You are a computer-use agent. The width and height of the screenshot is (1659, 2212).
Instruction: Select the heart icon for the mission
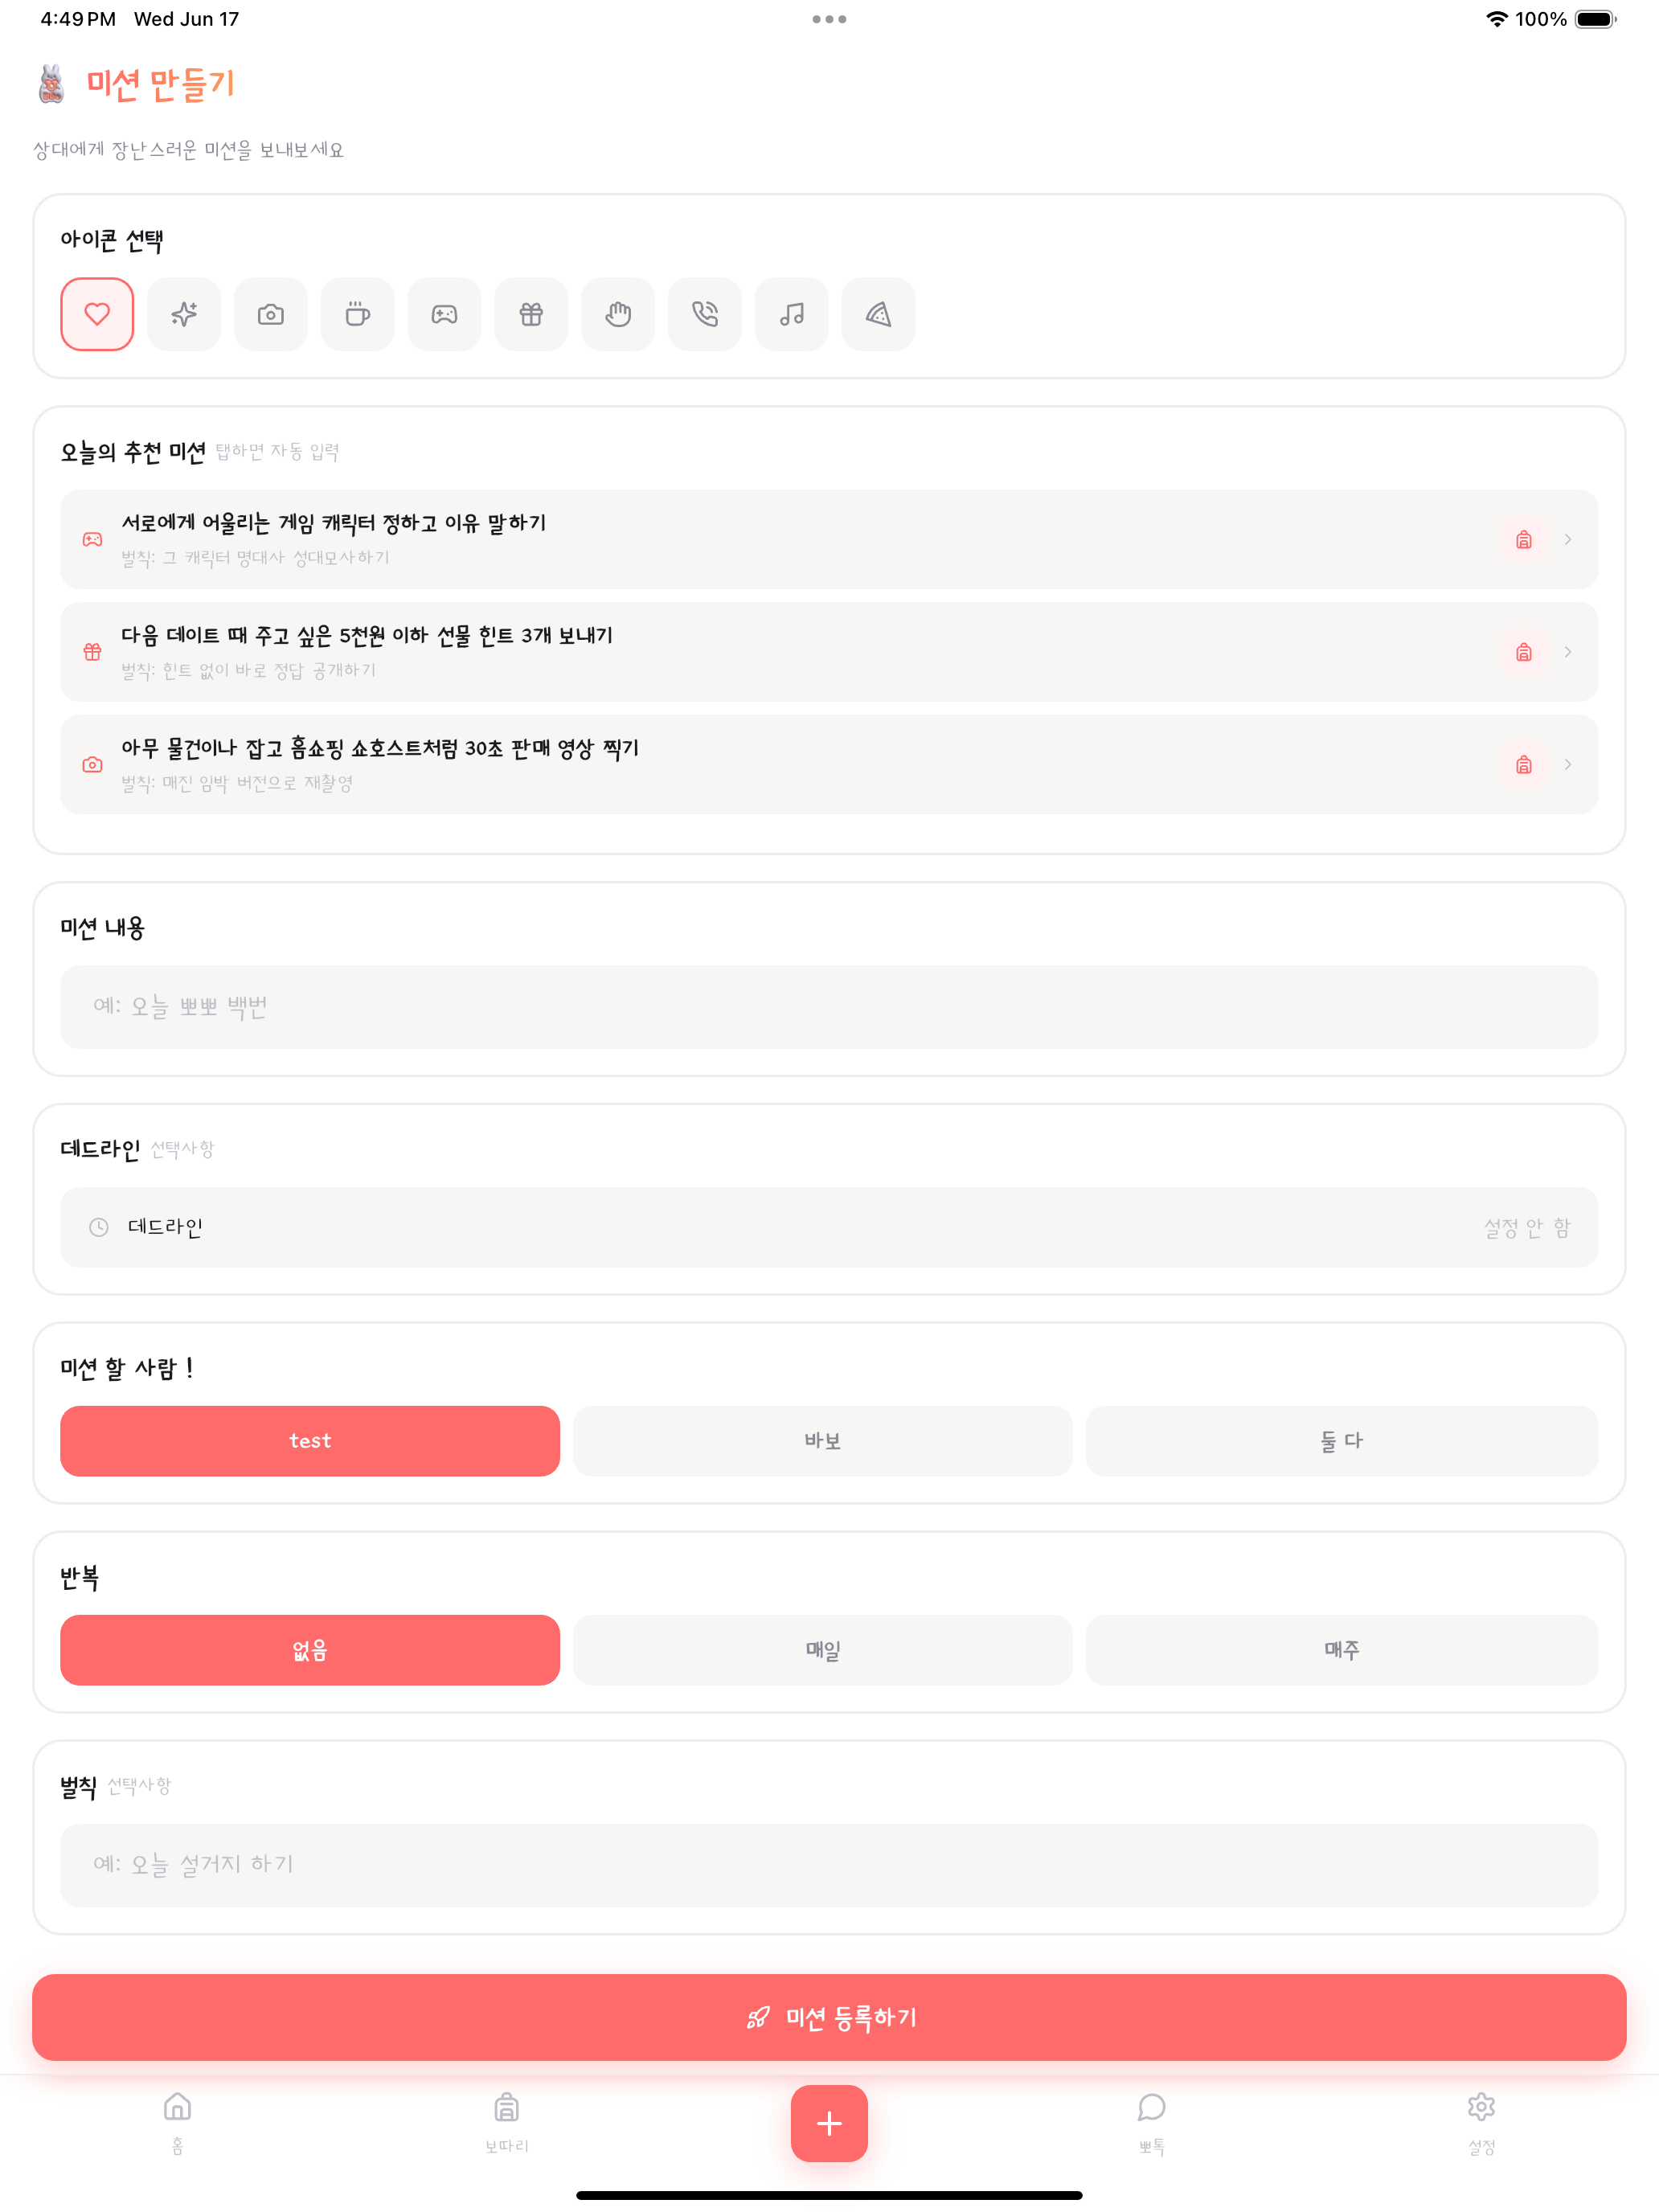[x=97, y=314]
